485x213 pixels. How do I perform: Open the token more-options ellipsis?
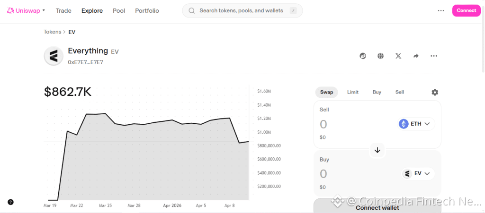[x=433, y=56]
